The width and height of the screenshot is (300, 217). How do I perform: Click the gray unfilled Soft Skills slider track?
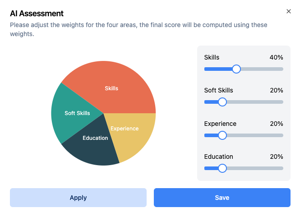255,102
